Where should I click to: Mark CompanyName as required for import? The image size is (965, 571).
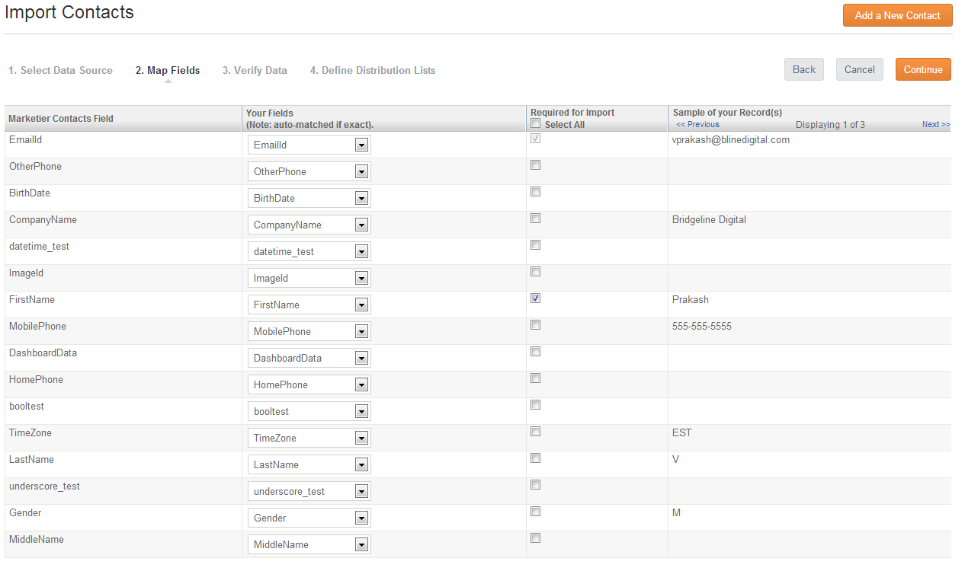[x=536, y=219]
